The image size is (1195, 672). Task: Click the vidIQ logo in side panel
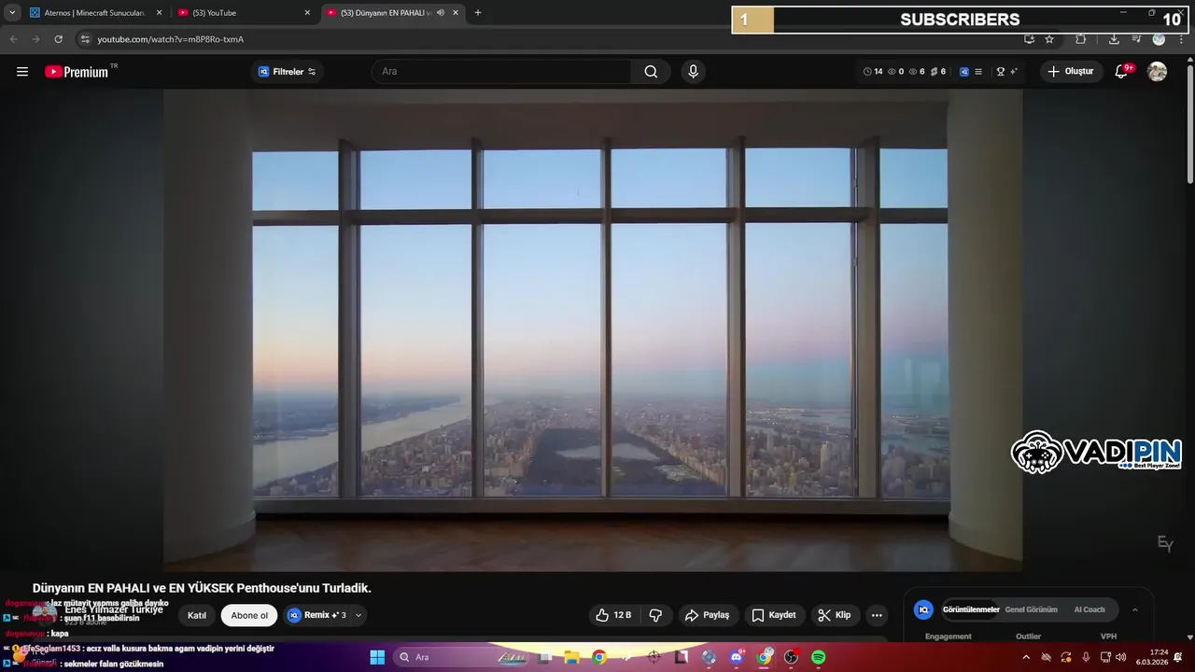[x=923, y=609]
